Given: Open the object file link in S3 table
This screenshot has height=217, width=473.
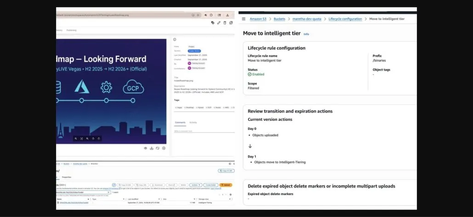Looking at the screenshot, I should pos(74,202).
